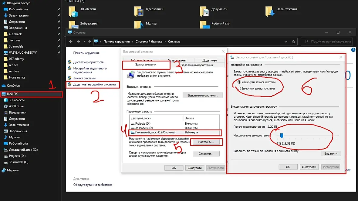
Task: Open Додаткові настройки системи link
Action: (x=94, y=84)
